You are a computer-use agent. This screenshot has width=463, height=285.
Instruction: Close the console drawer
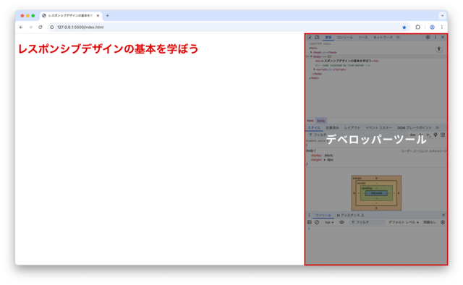click(x=443, y=215)
